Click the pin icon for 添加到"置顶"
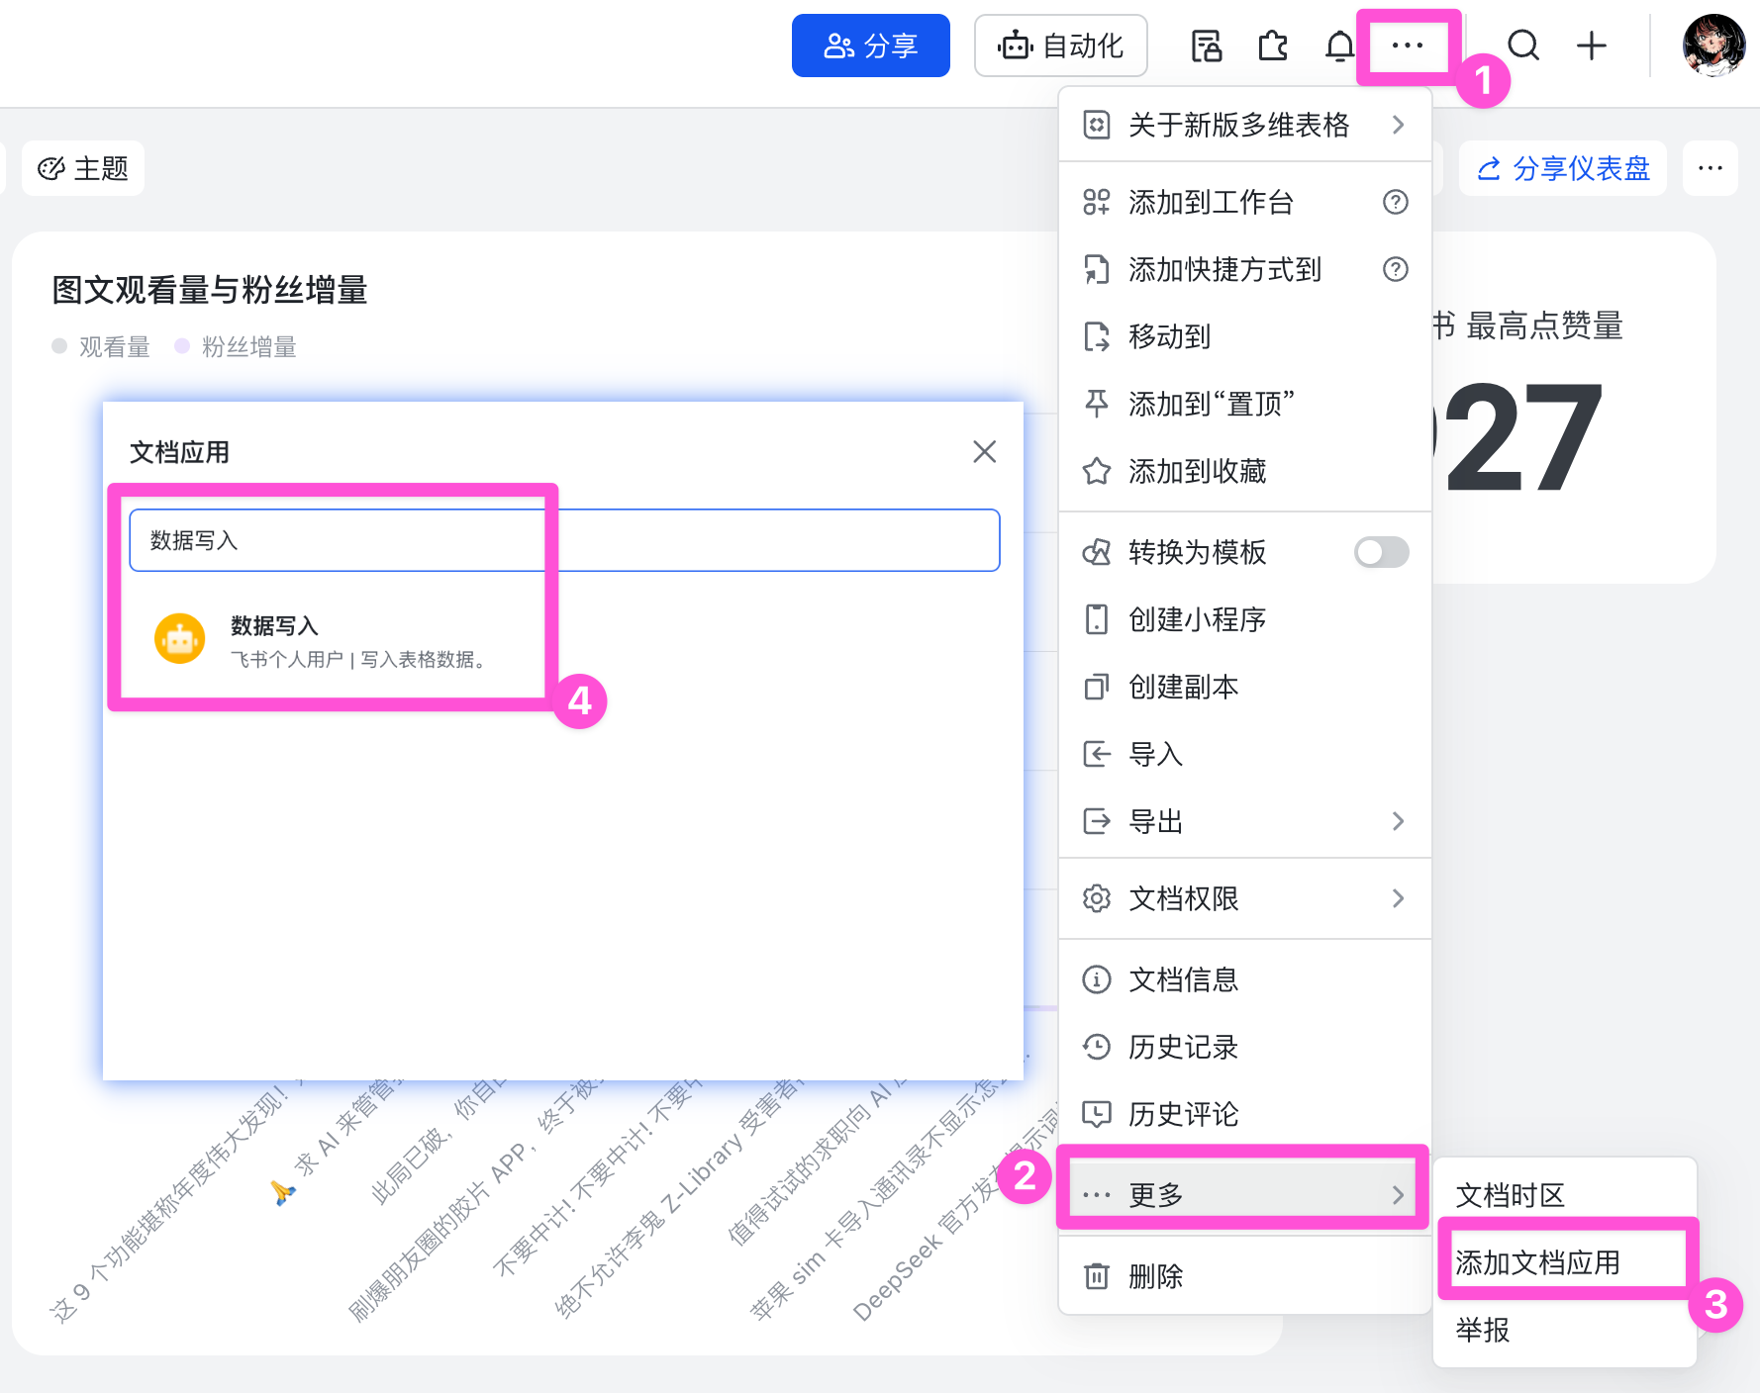 click(1097, 404)
